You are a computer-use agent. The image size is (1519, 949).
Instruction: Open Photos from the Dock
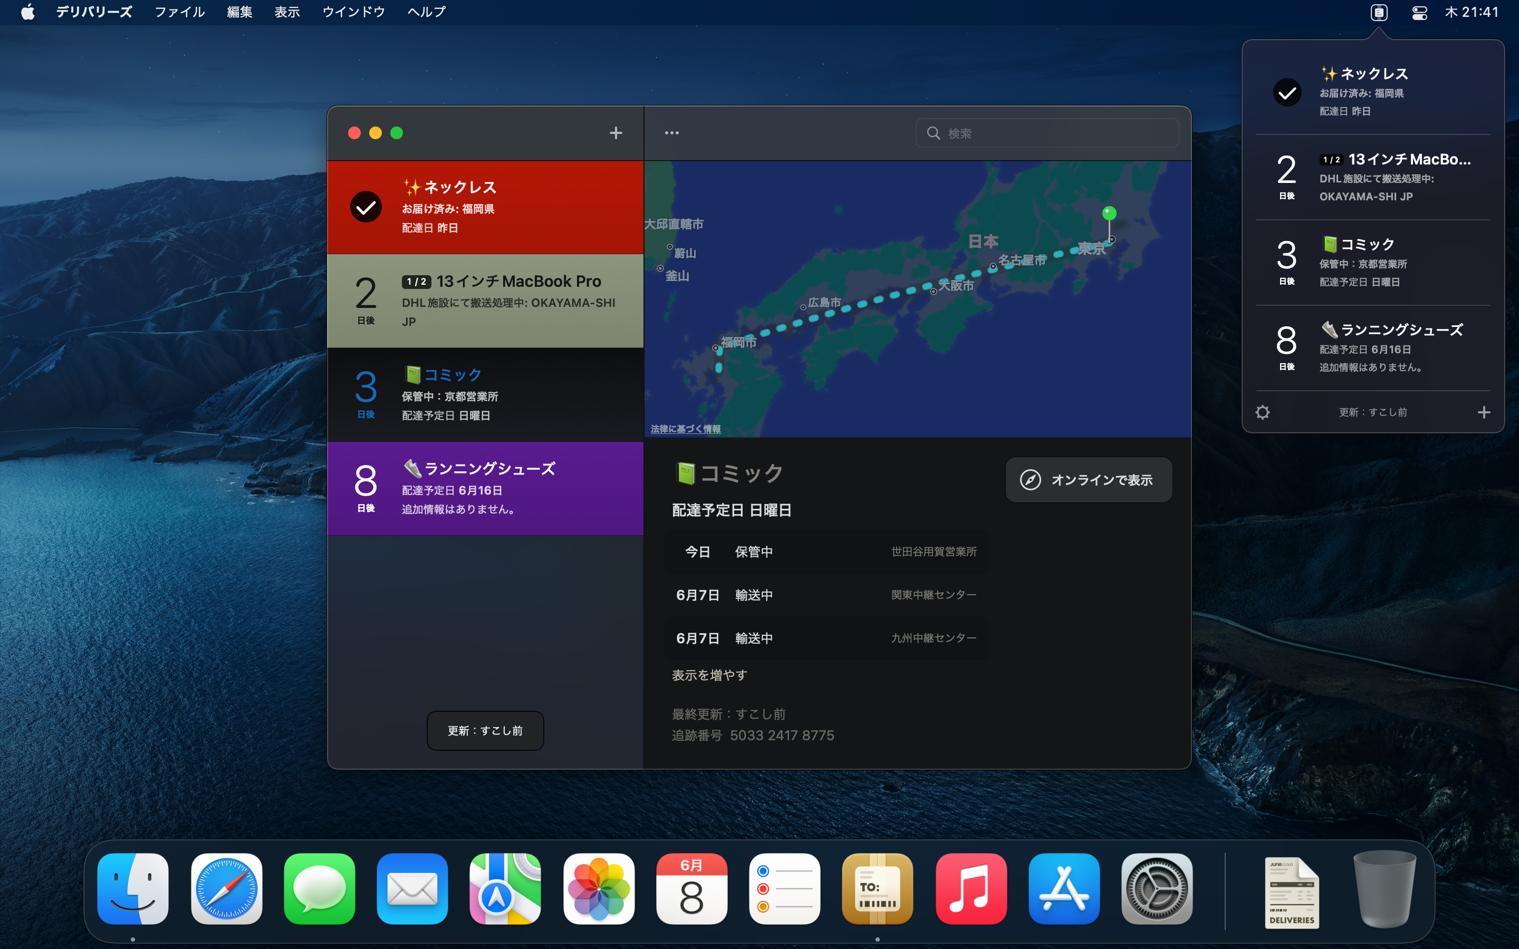coord(598,889)
